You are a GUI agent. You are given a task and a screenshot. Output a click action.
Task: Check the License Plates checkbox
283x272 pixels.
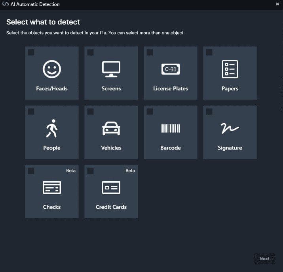150,53
